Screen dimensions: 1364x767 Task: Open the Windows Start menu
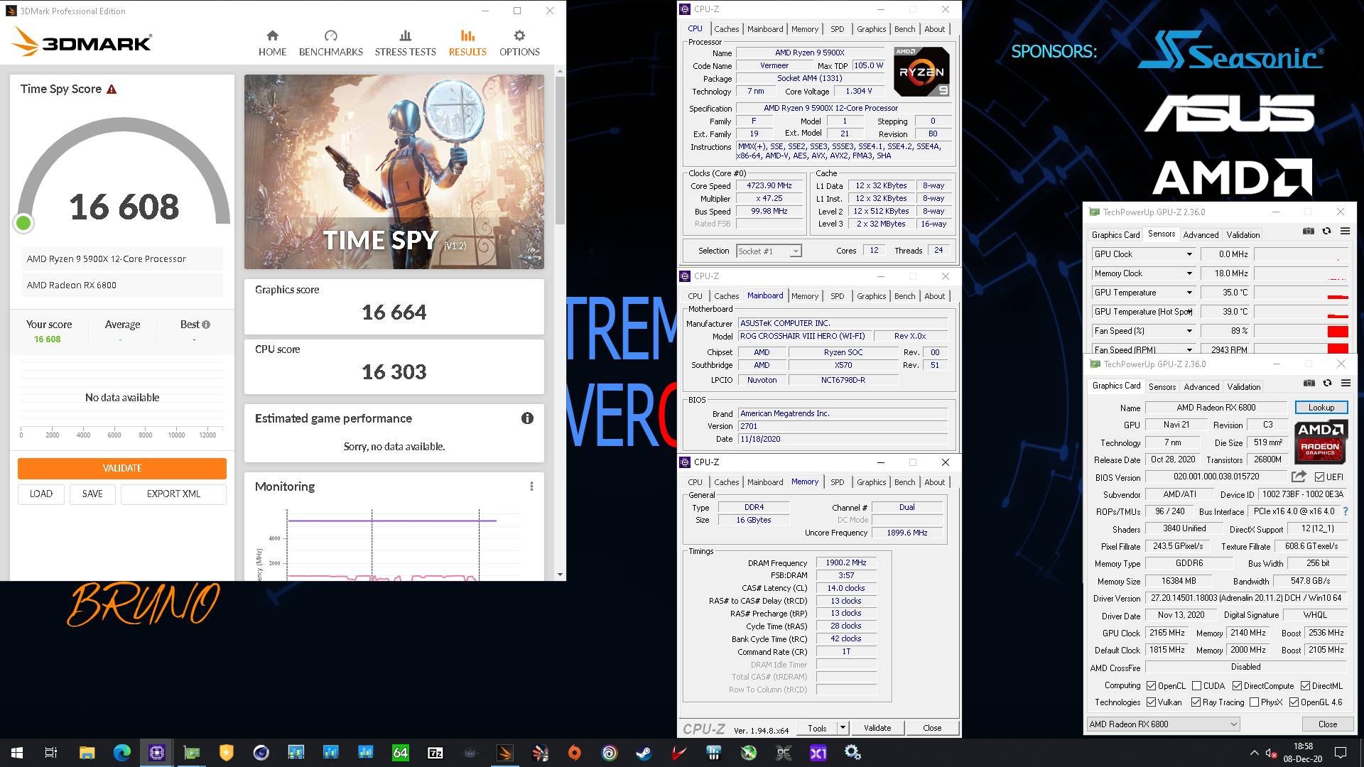(x=17, y=753)
